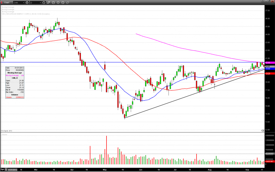This screenshot has height=172, width=275.
Task: Click the scroll-to-latest arrow icon
Action: click(262, 131)
